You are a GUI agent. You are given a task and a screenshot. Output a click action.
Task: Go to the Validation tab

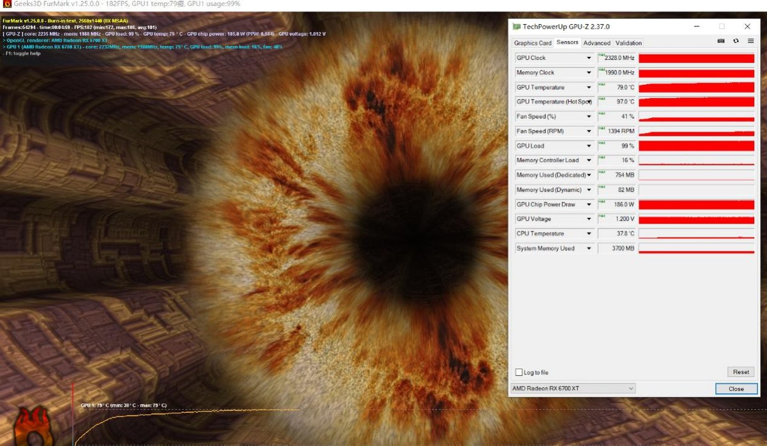[x=628, y=43]
